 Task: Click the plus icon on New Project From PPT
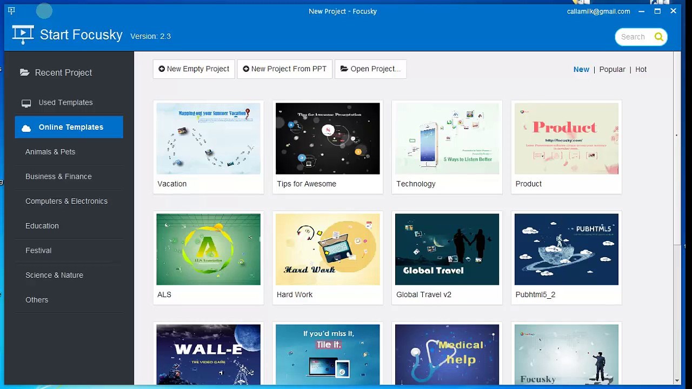point(246,69)
